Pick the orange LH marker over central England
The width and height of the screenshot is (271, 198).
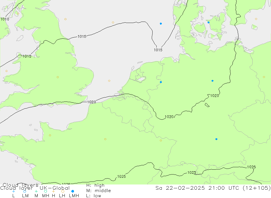(x=58, y=77)
